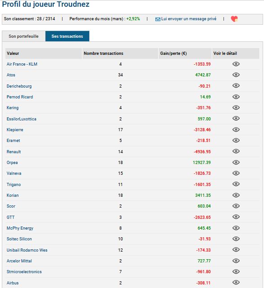View Stmicroelectronics transaction details

click(x=236, y=271)
